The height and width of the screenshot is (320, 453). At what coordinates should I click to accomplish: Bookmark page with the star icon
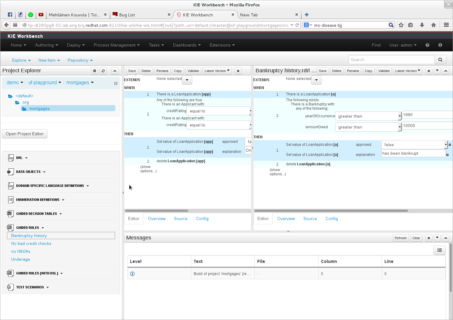coord(401,25)
